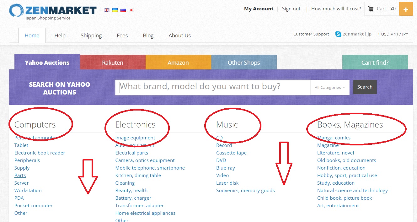Open the Server category

(22, 183)
